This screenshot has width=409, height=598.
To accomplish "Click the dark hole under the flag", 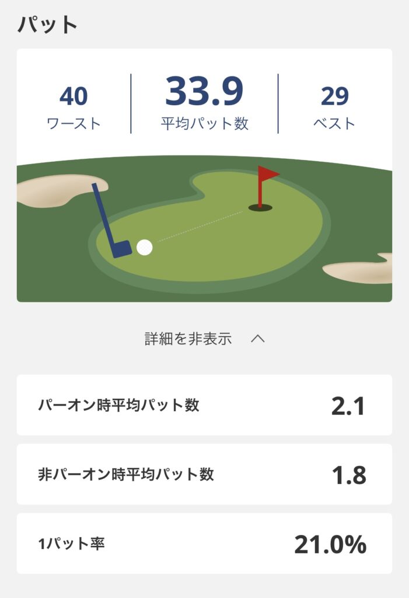I will [x=260, y=207].
